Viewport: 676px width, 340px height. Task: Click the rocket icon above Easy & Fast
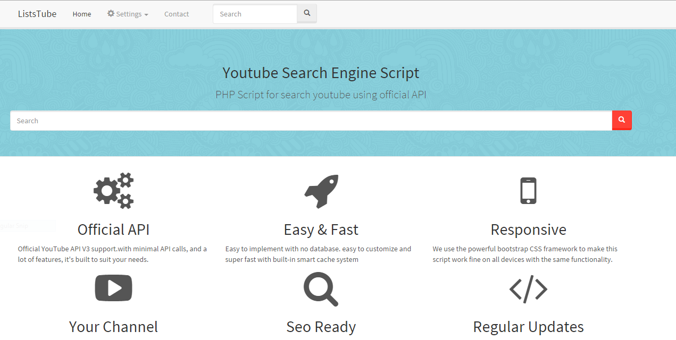(321, 191)
